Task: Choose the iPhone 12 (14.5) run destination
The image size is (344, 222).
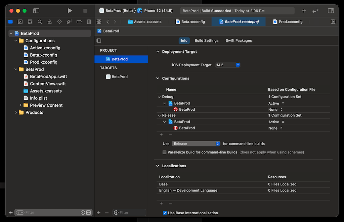Action: tap(155, 11)
